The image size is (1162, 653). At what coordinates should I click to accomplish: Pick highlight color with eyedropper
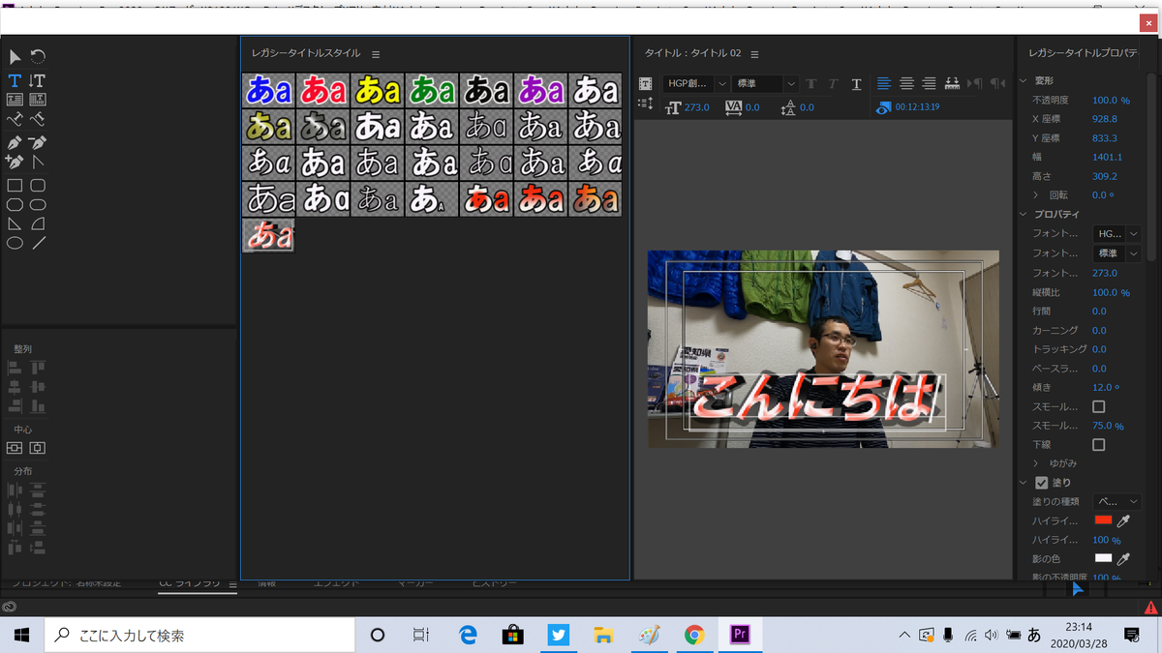[1124, 520]
